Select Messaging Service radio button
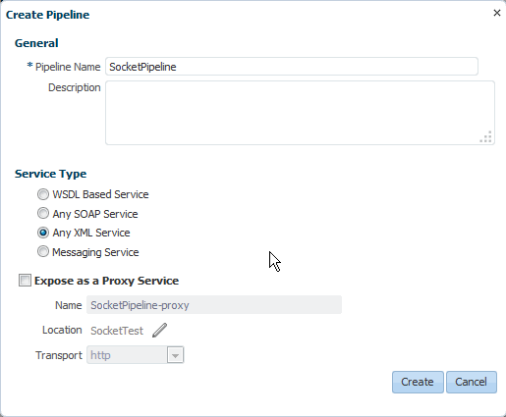Viewport: 506px width, 417px height. (43, 252)
